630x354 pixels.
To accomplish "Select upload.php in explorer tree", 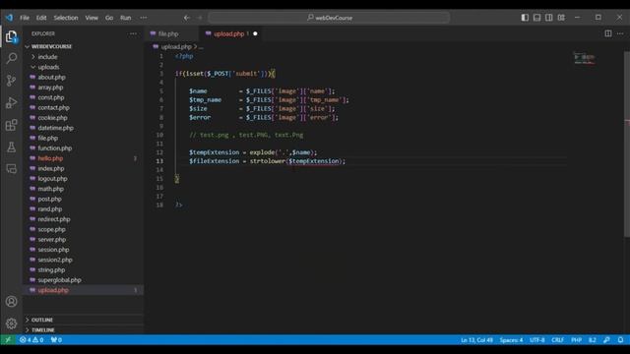I will 84,290.
